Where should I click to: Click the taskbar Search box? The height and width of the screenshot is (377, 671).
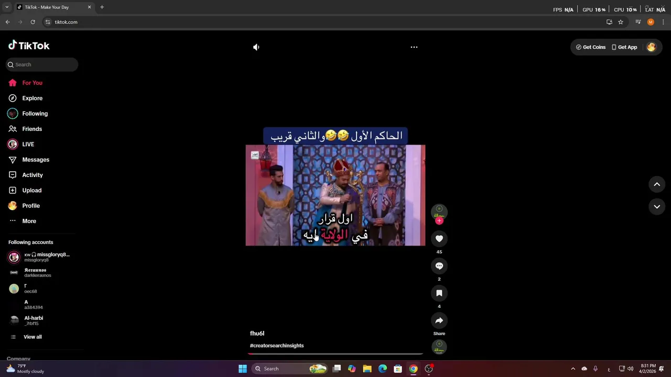coord(289,369)
